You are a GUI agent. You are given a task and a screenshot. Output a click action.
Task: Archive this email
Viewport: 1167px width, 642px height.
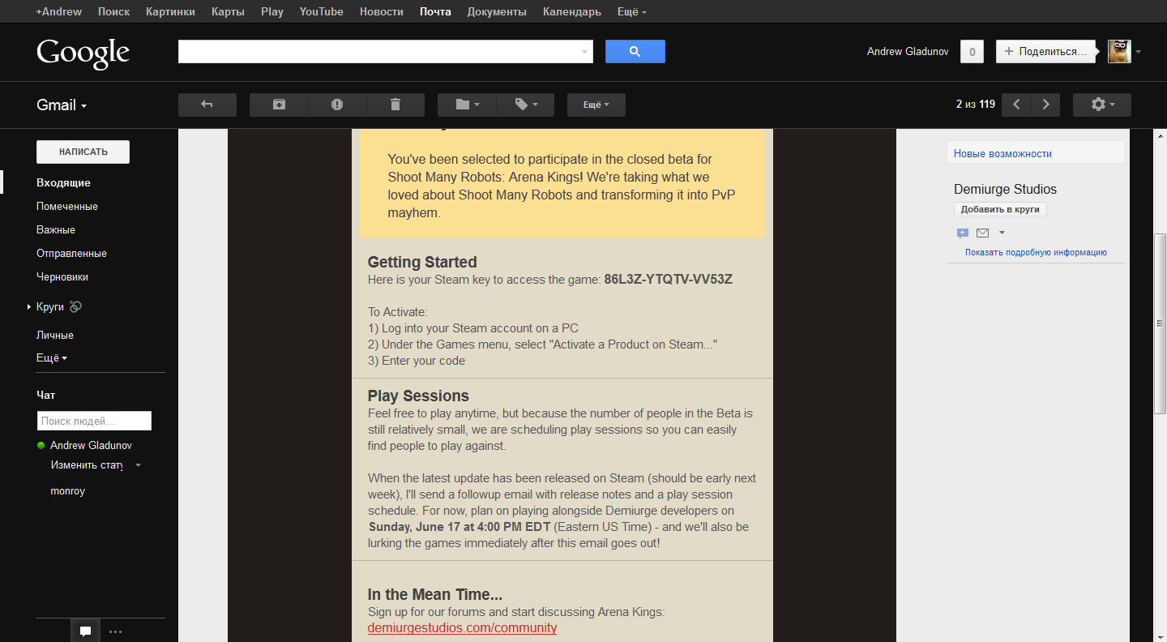tap(279, 105)
